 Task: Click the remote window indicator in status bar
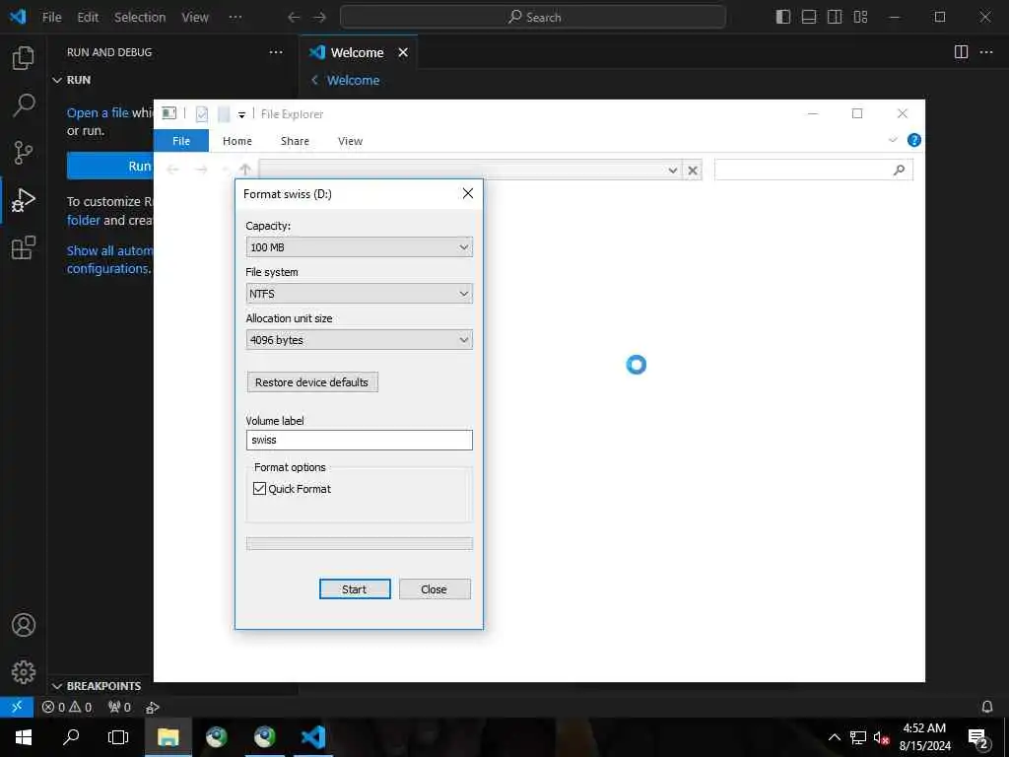(x=17, y=707)
